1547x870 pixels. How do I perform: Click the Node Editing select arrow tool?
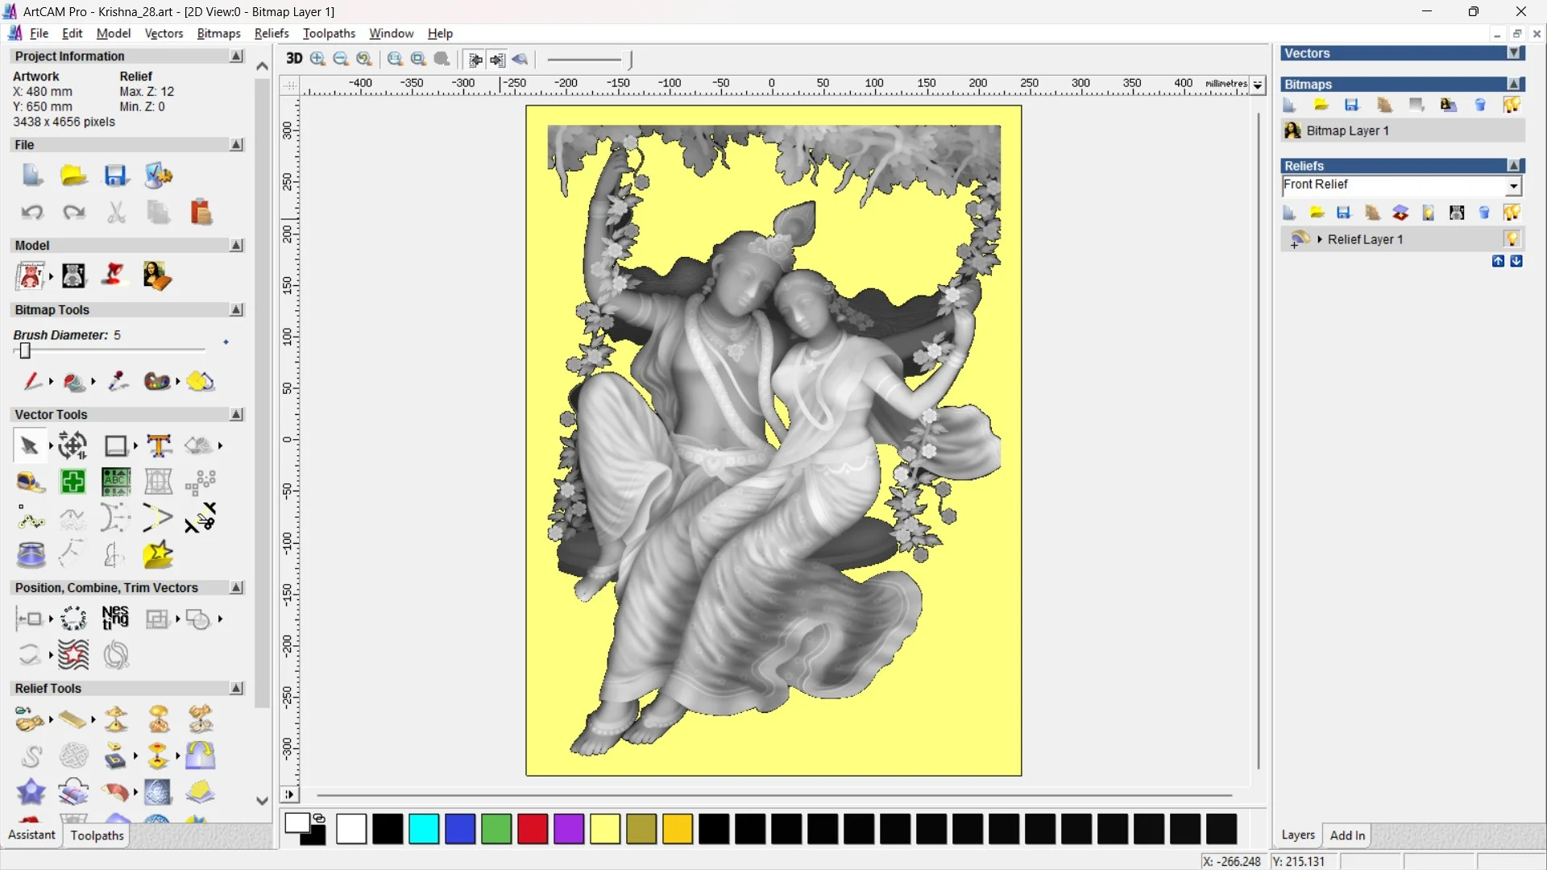coord(29,445)
